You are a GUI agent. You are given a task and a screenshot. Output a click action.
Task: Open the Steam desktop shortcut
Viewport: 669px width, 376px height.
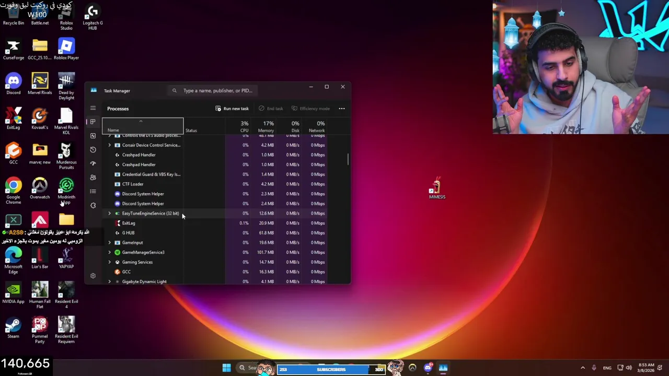tap(14, 328)
